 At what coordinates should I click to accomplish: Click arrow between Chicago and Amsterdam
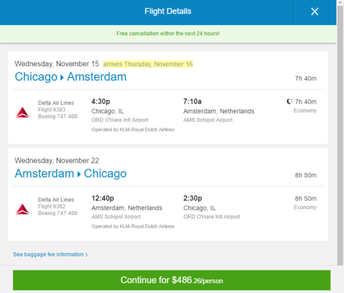(62, 77)
